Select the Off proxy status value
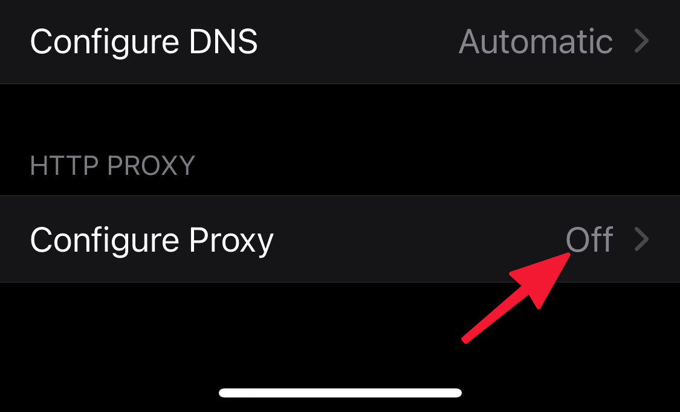 [x=589, y=240]
